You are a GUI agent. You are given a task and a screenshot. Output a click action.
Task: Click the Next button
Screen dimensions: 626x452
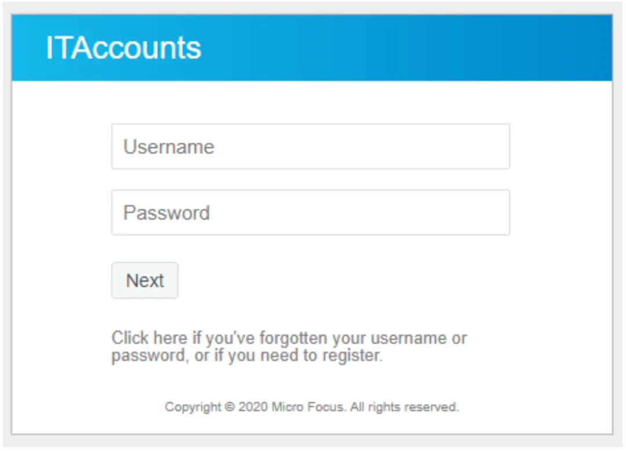[145, 280]
